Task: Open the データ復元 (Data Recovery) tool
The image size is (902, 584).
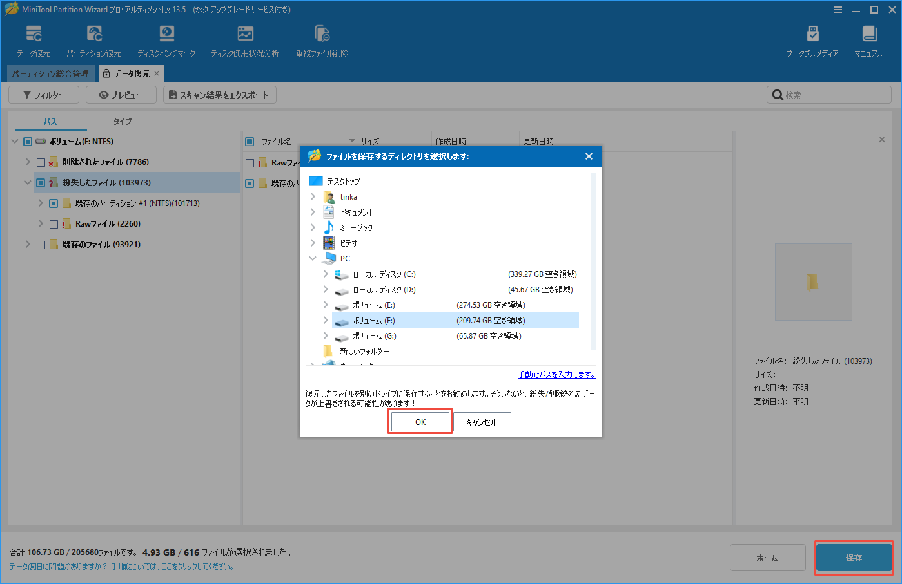Action: point(33,39)
